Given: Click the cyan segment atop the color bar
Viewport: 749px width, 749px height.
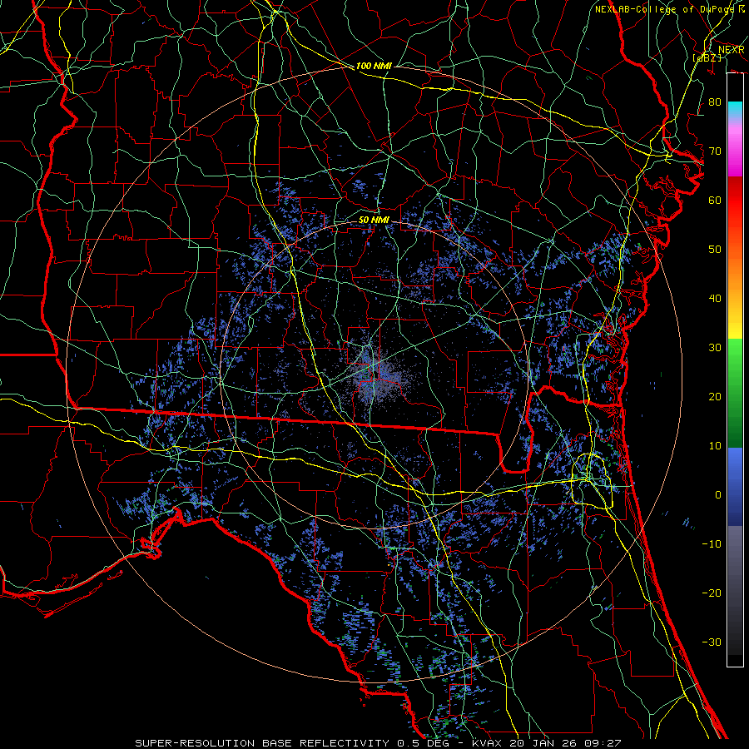Looking at the screenshot, I should coord(735,111).
